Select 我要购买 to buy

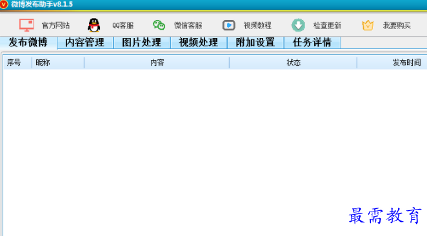point(397,26)
